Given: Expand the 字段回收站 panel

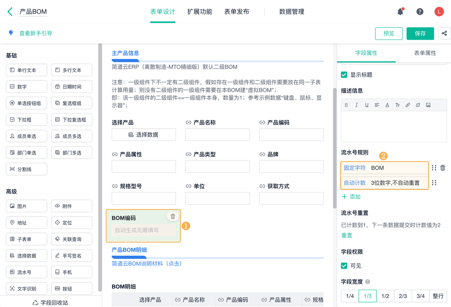Looking at the screenshot, I should coord(50,302).
